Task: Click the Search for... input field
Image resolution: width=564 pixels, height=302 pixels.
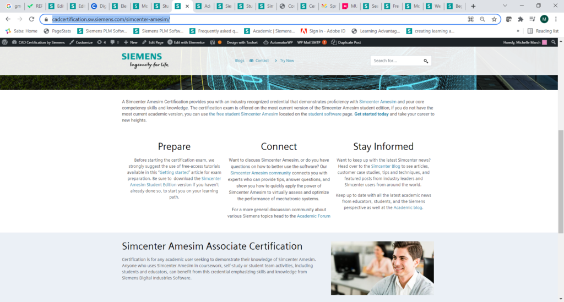Action: click(397, 61)
